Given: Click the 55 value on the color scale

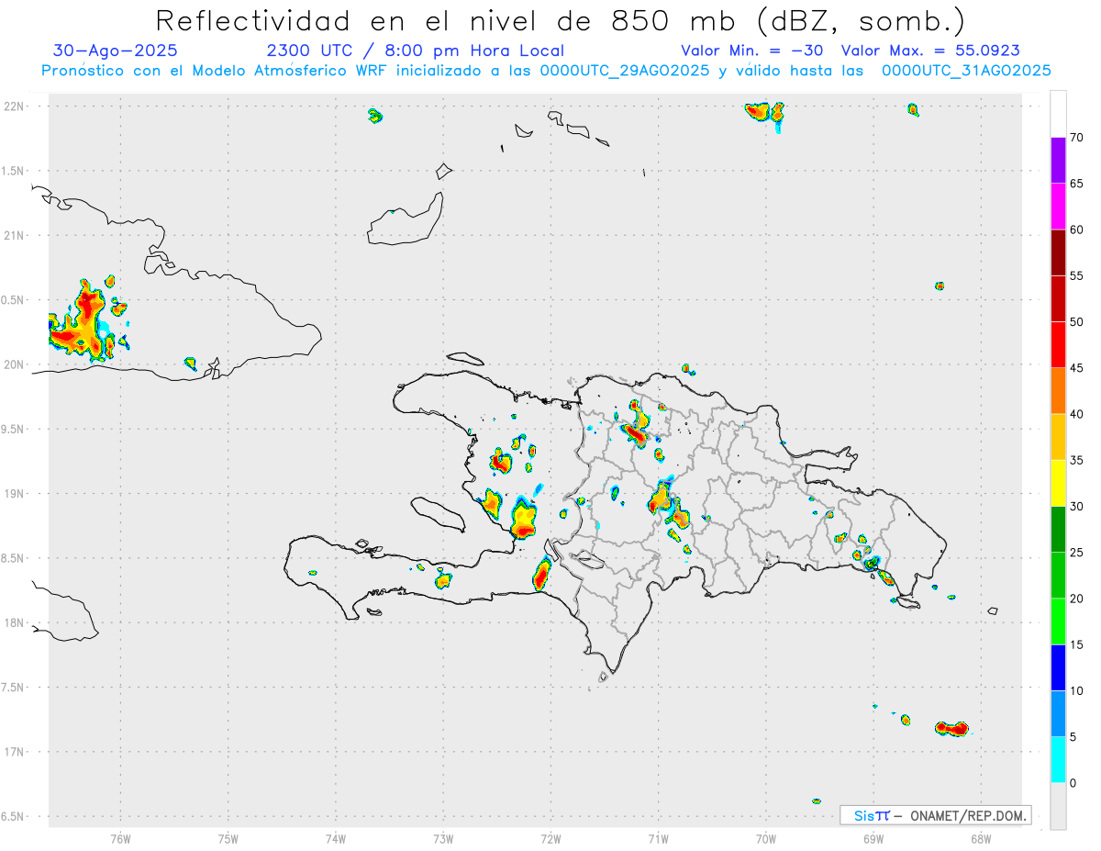Looking at the screenshot, I should coord(1076,275).
